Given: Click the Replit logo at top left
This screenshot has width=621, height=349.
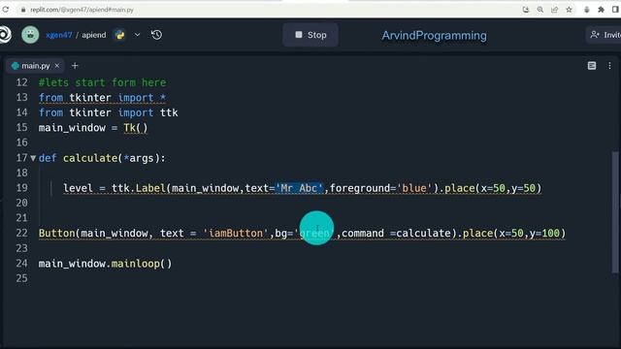Looking at the screenshot, I should tap(5, 35).
